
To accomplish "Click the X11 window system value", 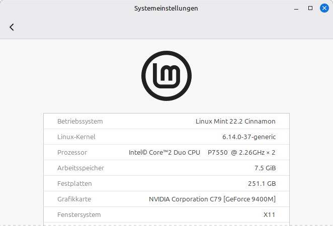I will (x=270, y=214).
